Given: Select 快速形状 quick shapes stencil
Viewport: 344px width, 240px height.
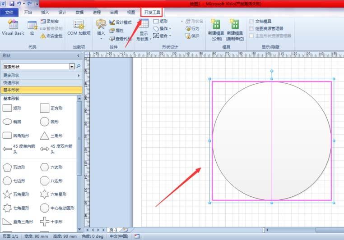Looking at the screenshot, I should click(41, 82).
